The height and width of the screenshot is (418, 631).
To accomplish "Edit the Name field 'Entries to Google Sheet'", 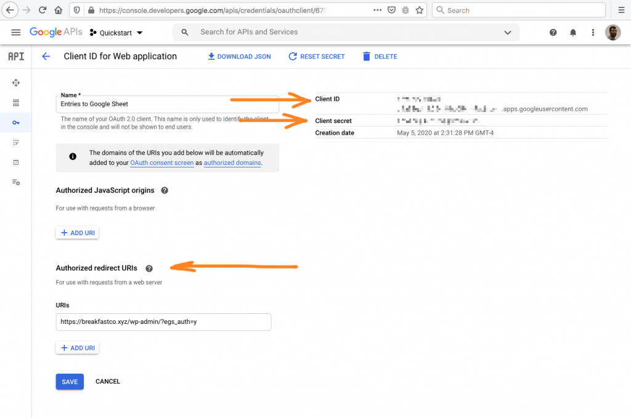I will (168, 104).
